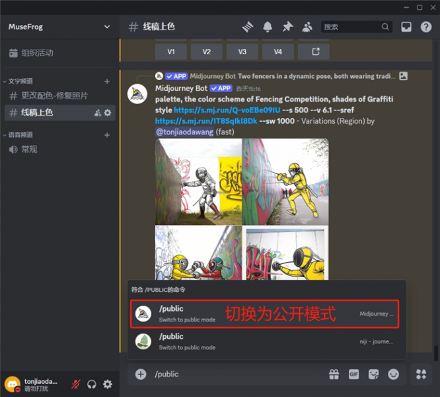Click the search magnifier icon

[x=385, y=27]
